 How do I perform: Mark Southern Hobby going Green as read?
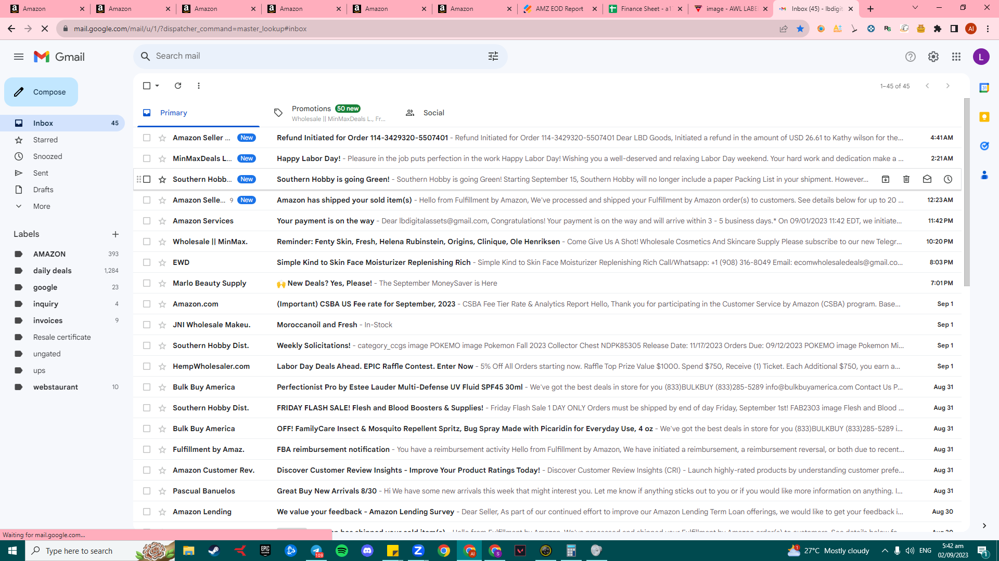click(x=927, y=179)
